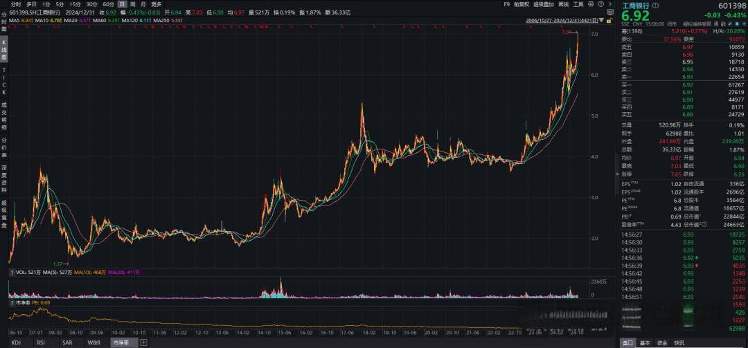
Task: Click the 卖一 price 6.93
Action: [x=688, y=77]
